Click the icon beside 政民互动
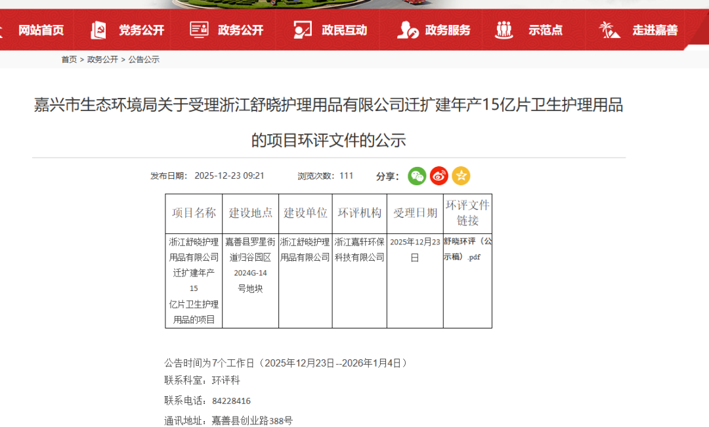709x427 pixels. click(x=302, y=30)
